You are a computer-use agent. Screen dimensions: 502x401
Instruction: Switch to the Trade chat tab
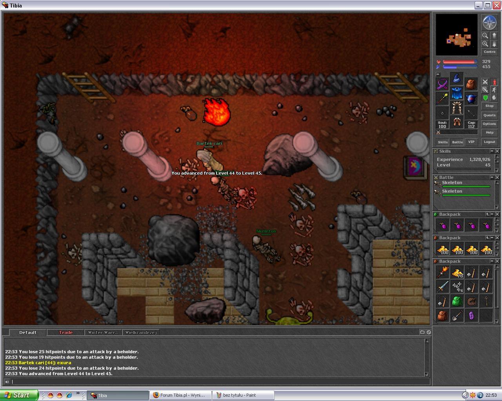[65, 332]
